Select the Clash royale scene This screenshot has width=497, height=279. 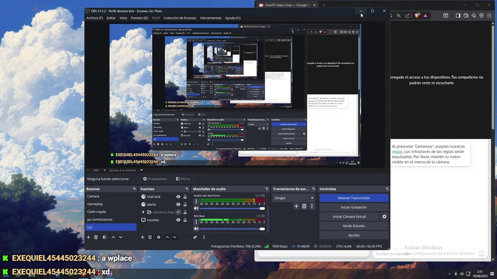pyautogui.click(x=111, y=212)
